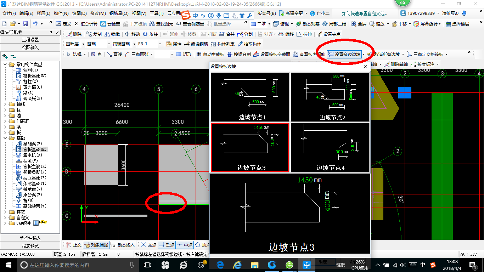The image size is (484, 272).
Task: Open 设置夹点 grip point settings
Action: pos(329,34)
